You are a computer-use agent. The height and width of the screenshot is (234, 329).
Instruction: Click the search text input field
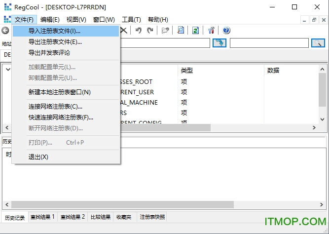tap(269, 43)
